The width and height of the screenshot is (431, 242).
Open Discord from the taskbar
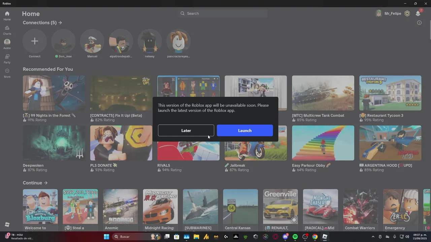tap(285, 237)
